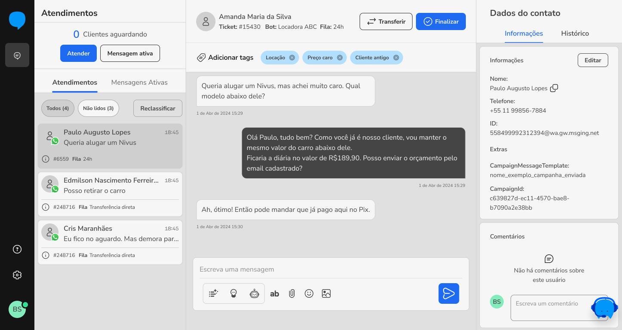
Task: Click the Atender button
Action: (x=78, y=53)
